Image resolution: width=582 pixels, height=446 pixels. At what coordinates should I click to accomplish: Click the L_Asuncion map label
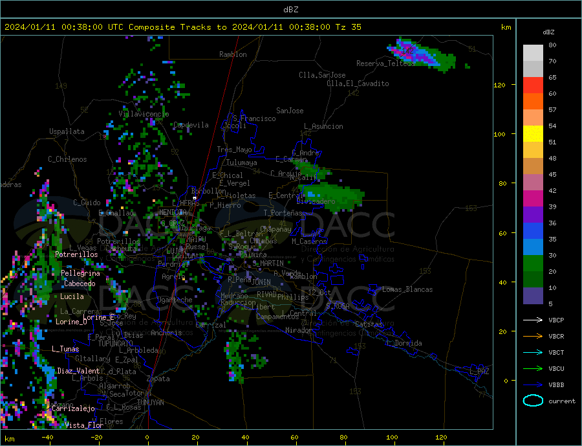(323, 126)
